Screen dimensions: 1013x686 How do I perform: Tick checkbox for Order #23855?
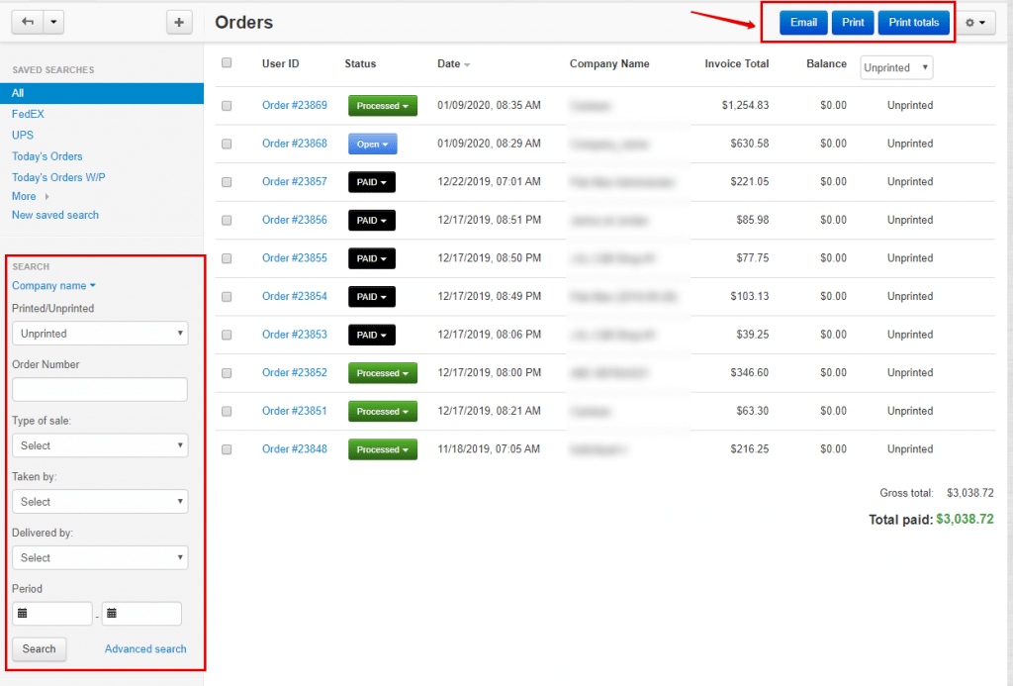pyautogui.click(x=227, y=258)
